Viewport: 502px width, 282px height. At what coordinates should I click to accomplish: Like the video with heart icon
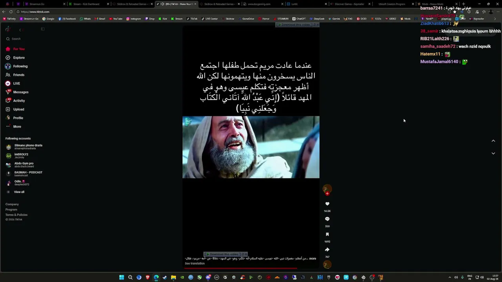pyautogui.click(x=327, y=204)
